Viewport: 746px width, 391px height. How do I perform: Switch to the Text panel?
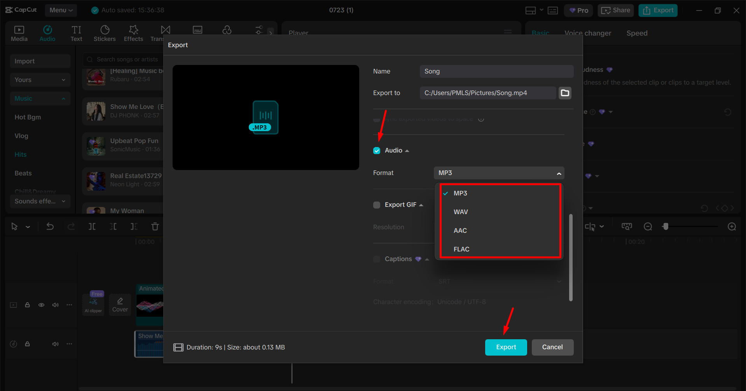point(76,33)
